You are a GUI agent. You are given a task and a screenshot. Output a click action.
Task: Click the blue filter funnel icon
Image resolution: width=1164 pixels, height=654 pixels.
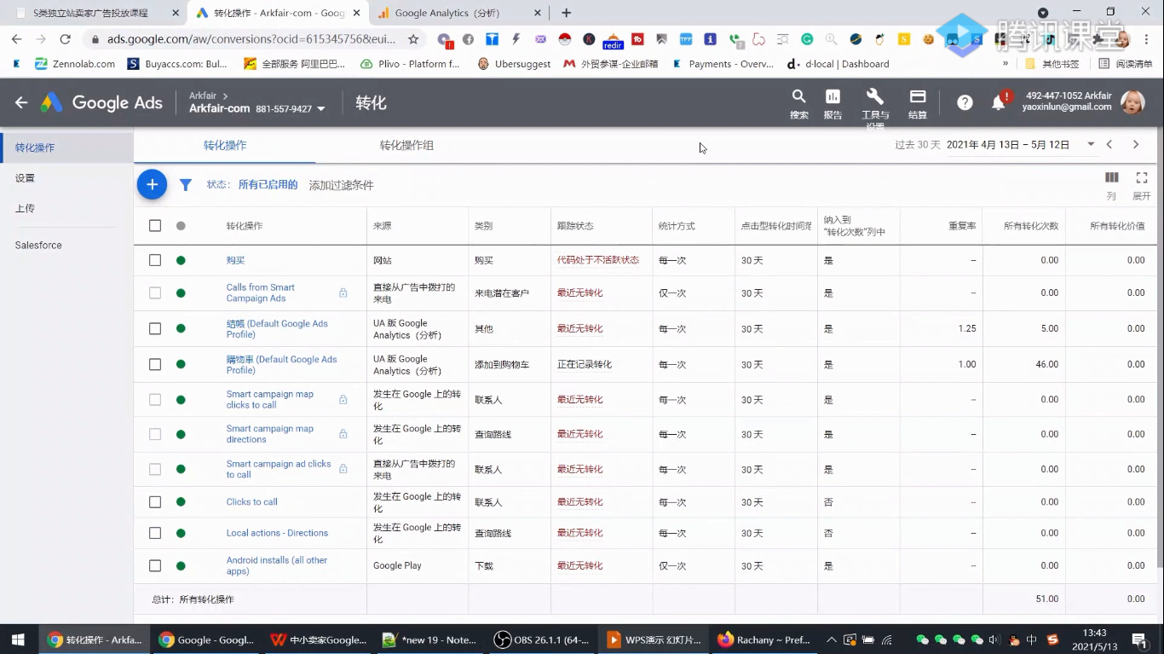[186, 184]
